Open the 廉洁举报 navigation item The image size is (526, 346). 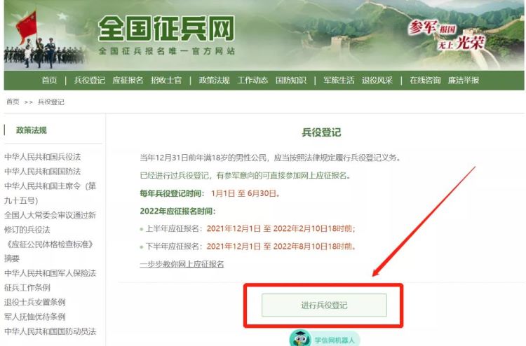pyautogui.click(x=464, y=81)
